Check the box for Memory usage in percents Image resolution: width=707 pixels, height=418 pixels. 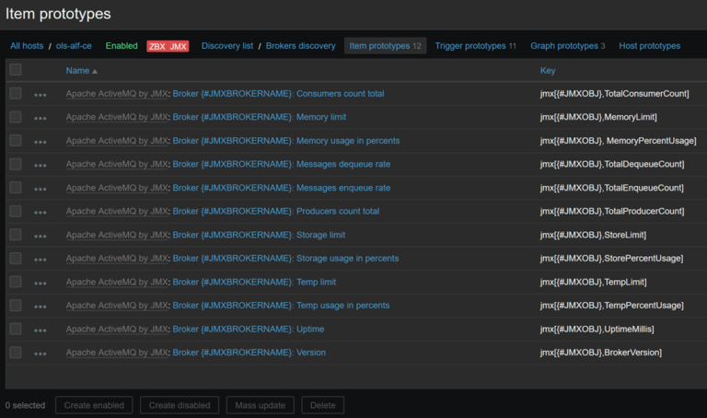[16, 141]
